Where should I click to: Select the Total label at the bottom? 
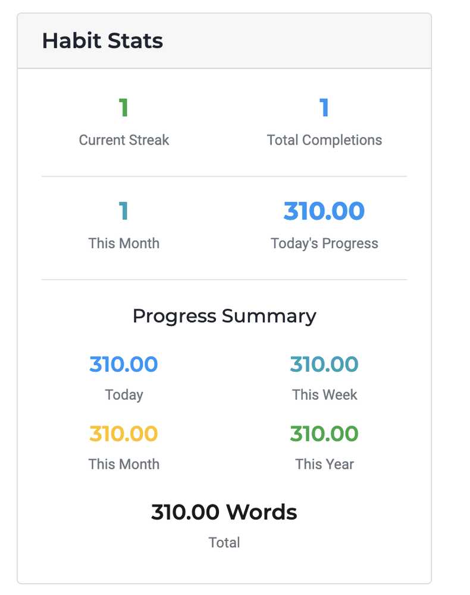(224, 543)
